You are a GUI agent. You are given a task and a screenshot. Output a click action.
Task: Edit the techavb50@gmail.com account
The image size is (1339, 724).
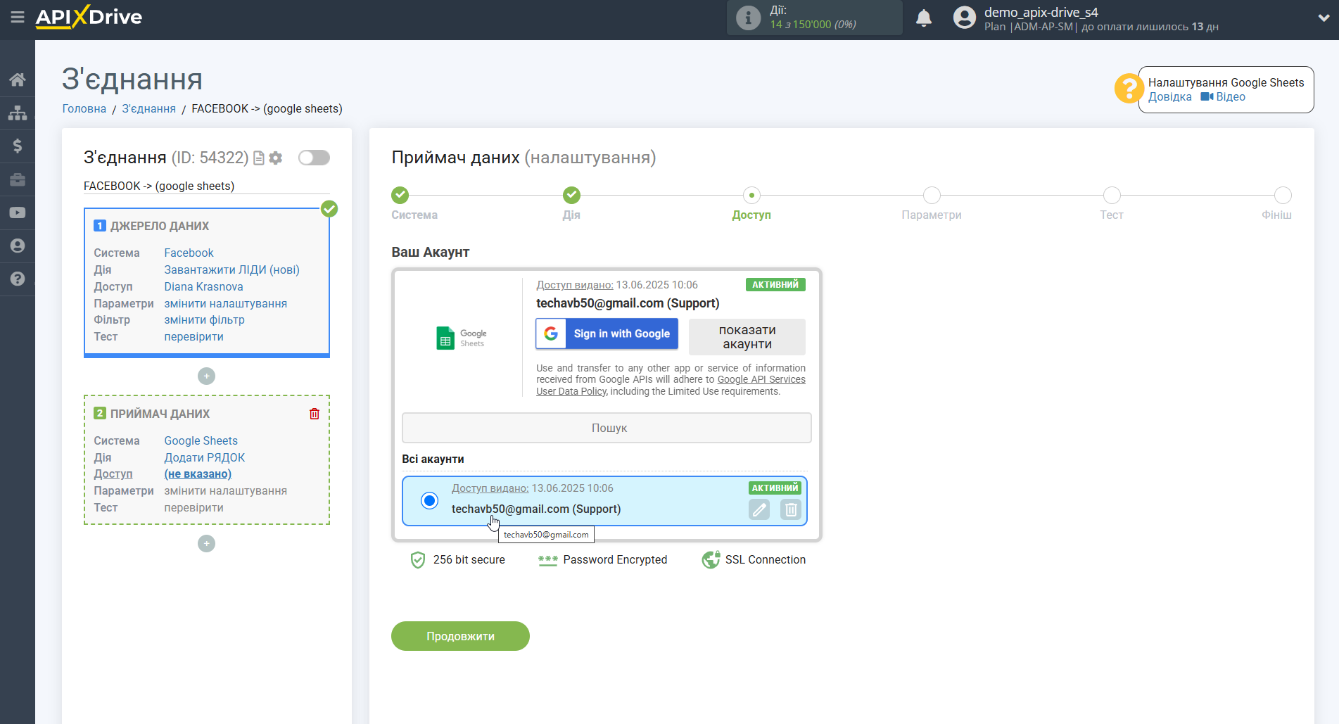[759, 509]
